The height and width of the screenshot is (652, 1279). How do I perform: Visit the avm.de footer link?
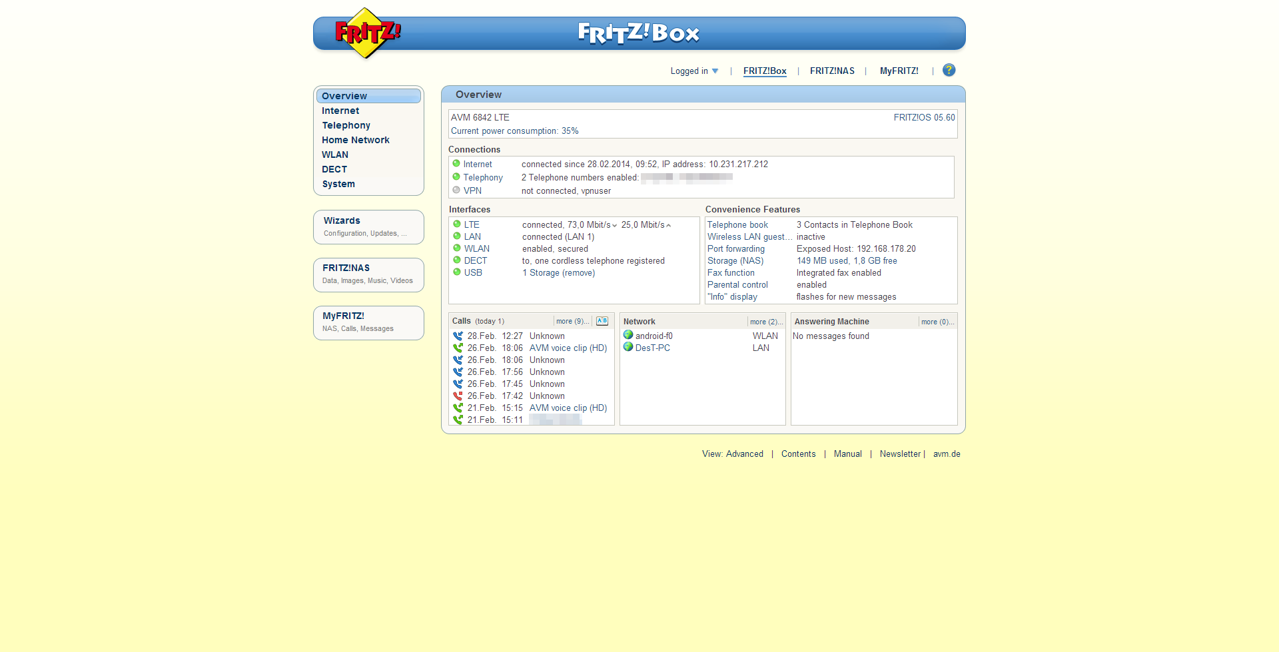(947, 454)
